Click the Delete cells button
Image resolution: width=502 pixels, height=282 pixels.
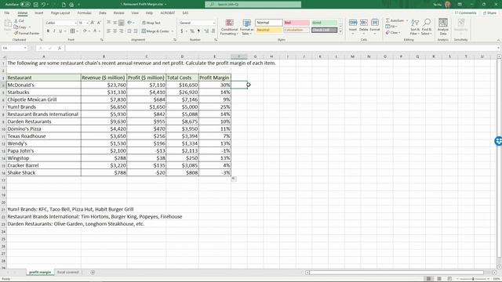pyautogui.click(x=364, y=27)
